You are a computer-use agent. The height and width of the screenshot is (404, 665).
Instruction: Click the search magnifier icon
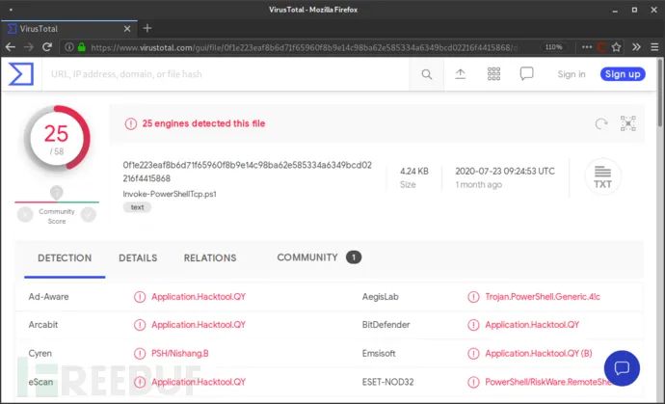426,74
